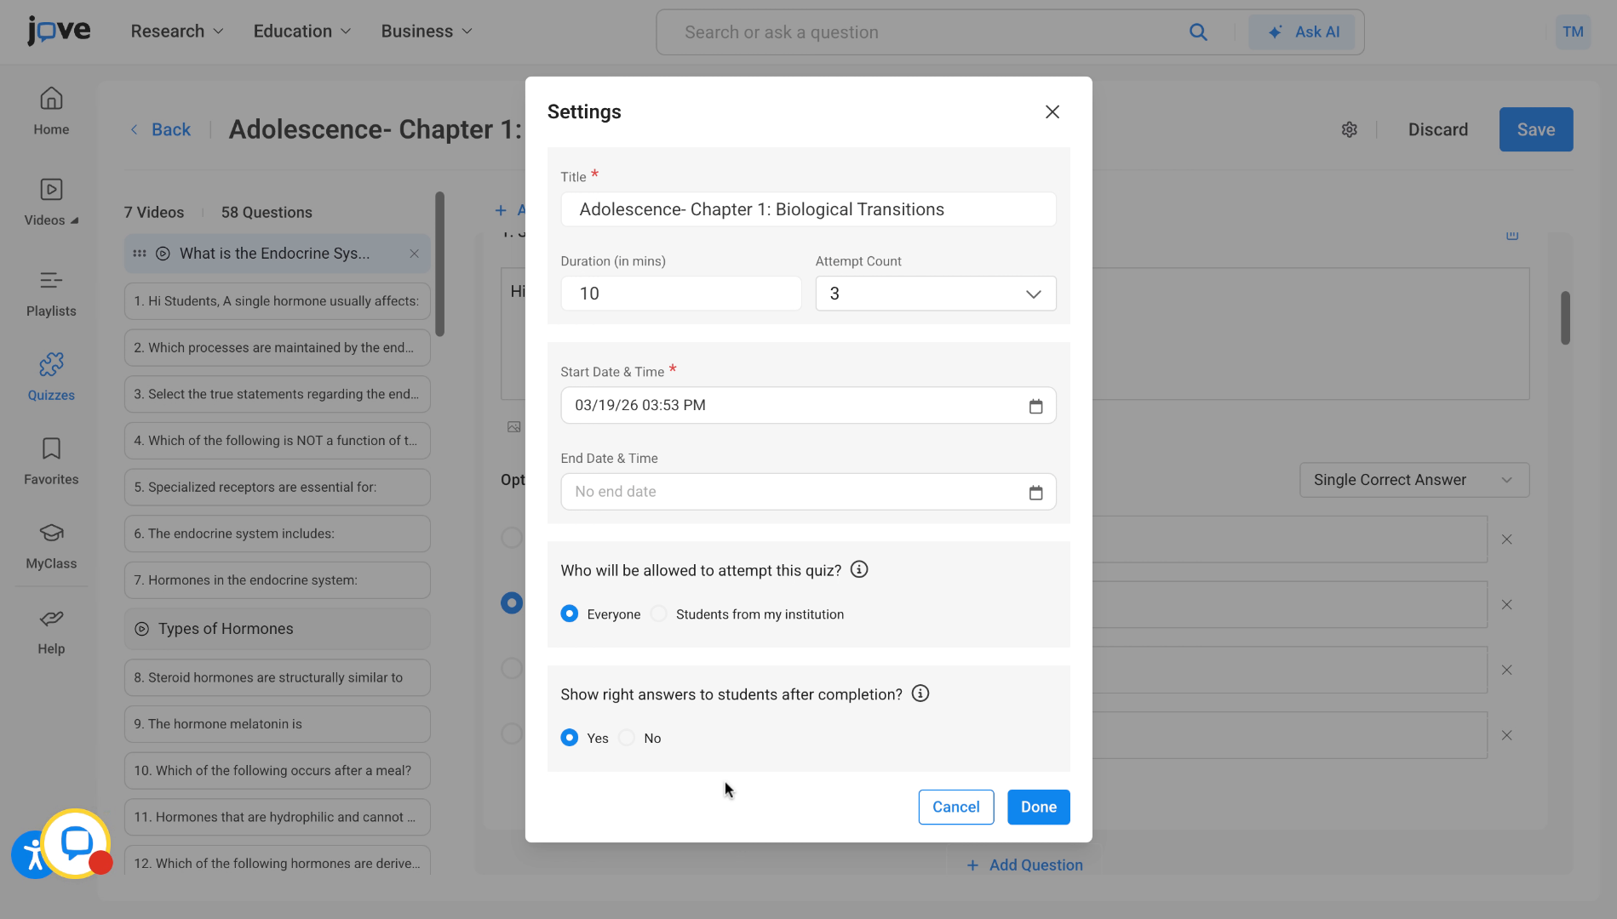Select Students from my institution option
1617x919 pixels.
pyautogui.click(x=658, y=614)
